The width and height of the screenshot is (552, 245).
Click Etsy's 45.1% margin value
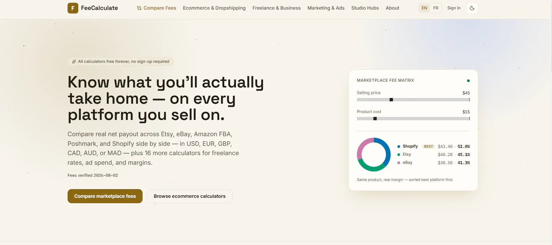coord(464,155)
